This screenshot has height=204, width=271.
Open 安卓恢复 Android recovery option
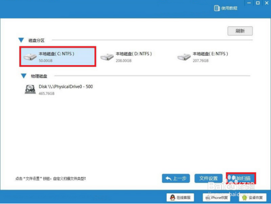tap(253, 198)
